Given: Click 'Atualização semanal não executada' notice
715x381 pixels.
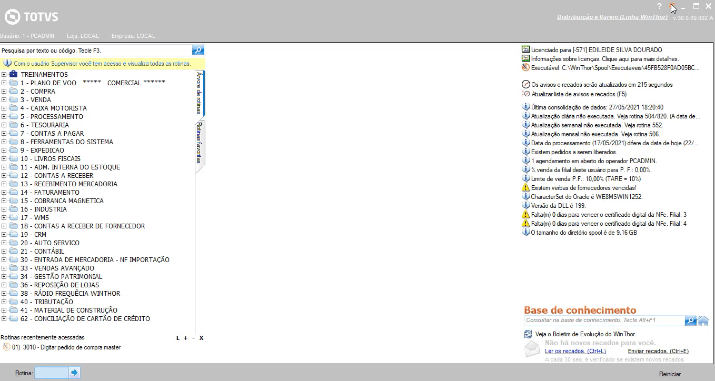Looking at the screenshot, I should [x=597, y=125].
